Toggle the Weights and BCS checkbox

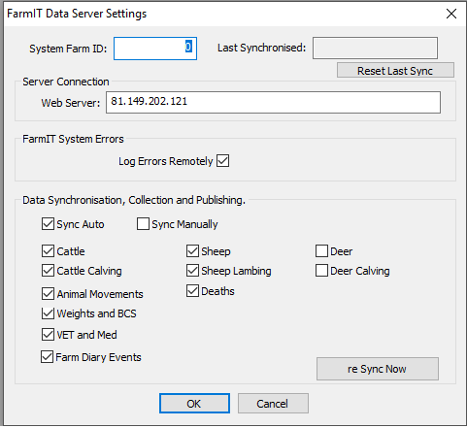click(48, 313)
